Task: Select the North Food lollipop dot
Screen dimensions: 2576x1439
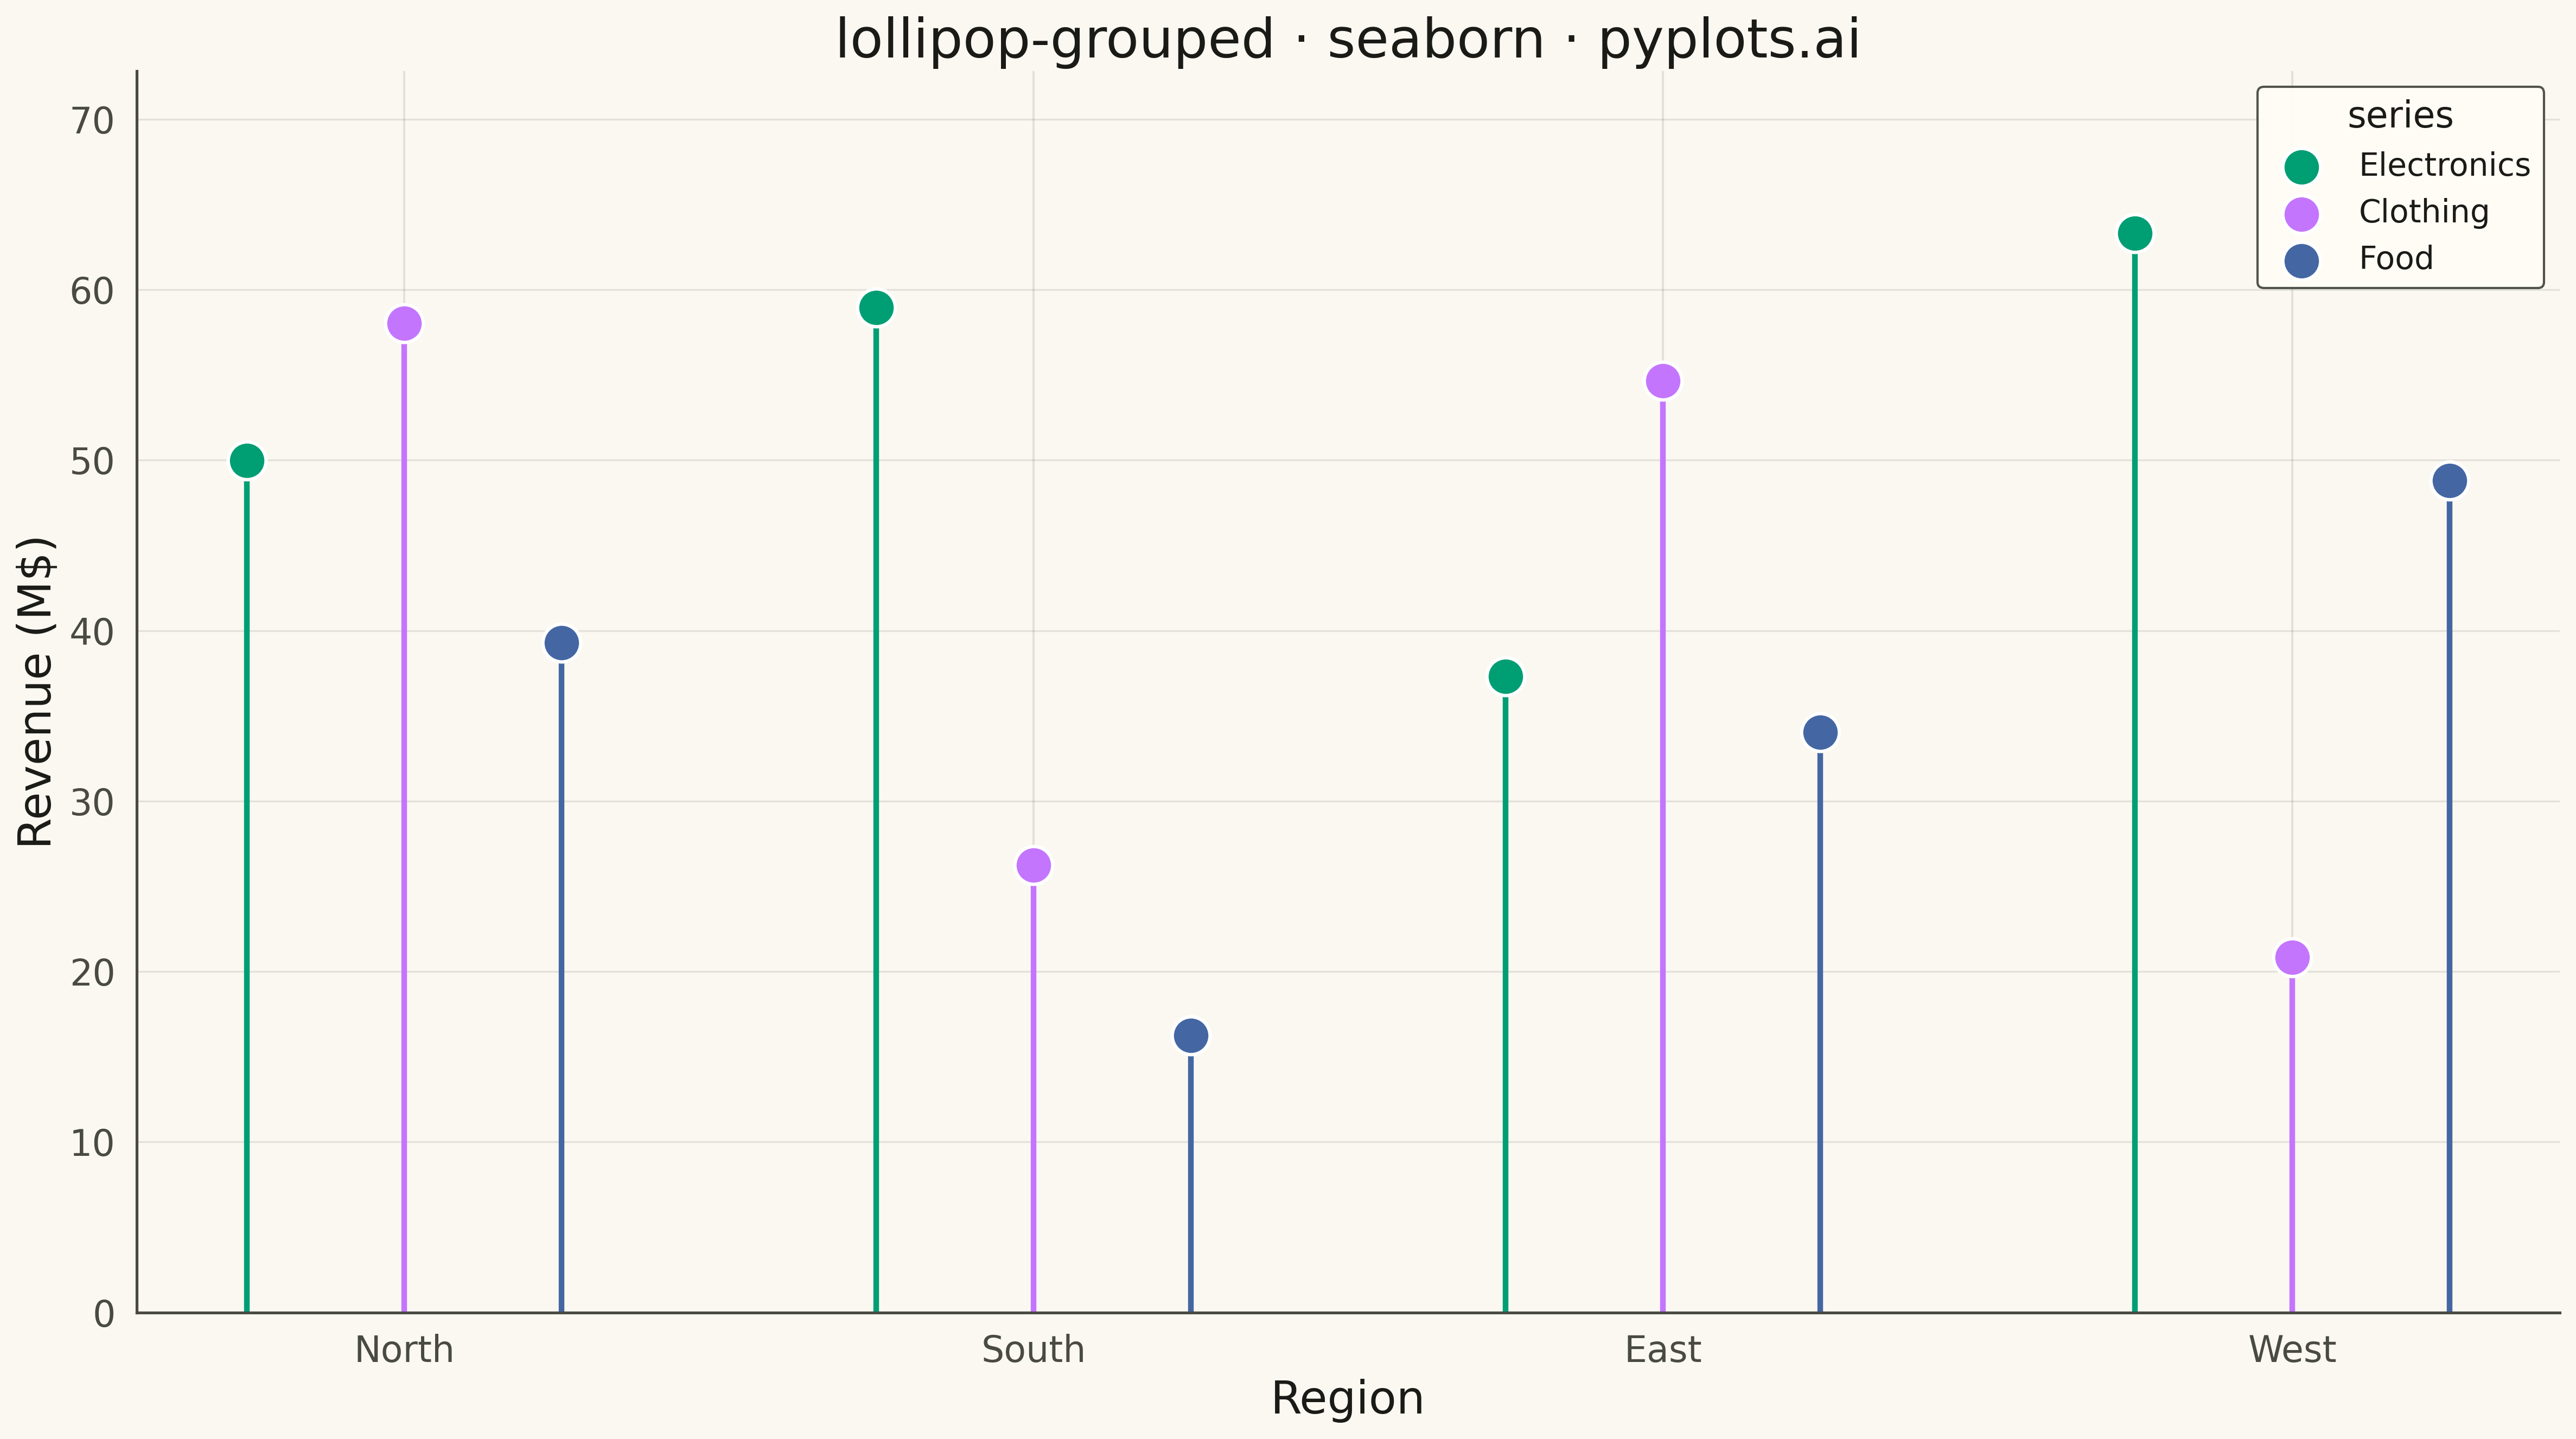Action: tap(562, 643)
